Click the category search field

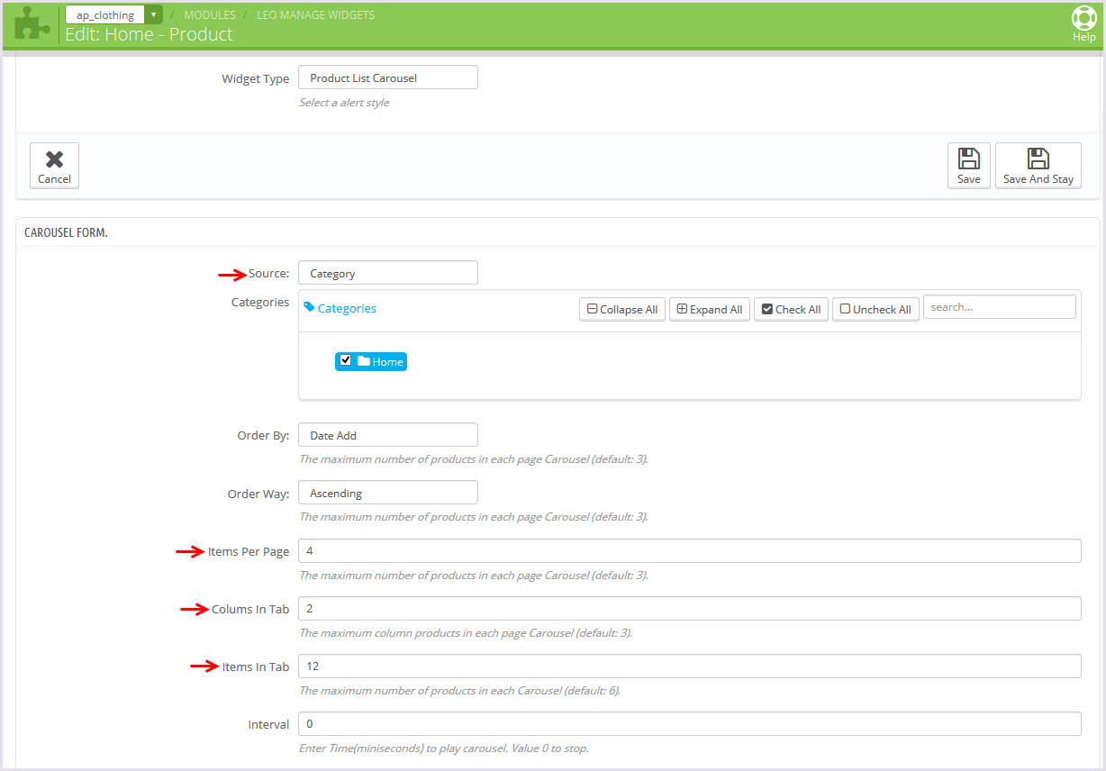[999, 307]
